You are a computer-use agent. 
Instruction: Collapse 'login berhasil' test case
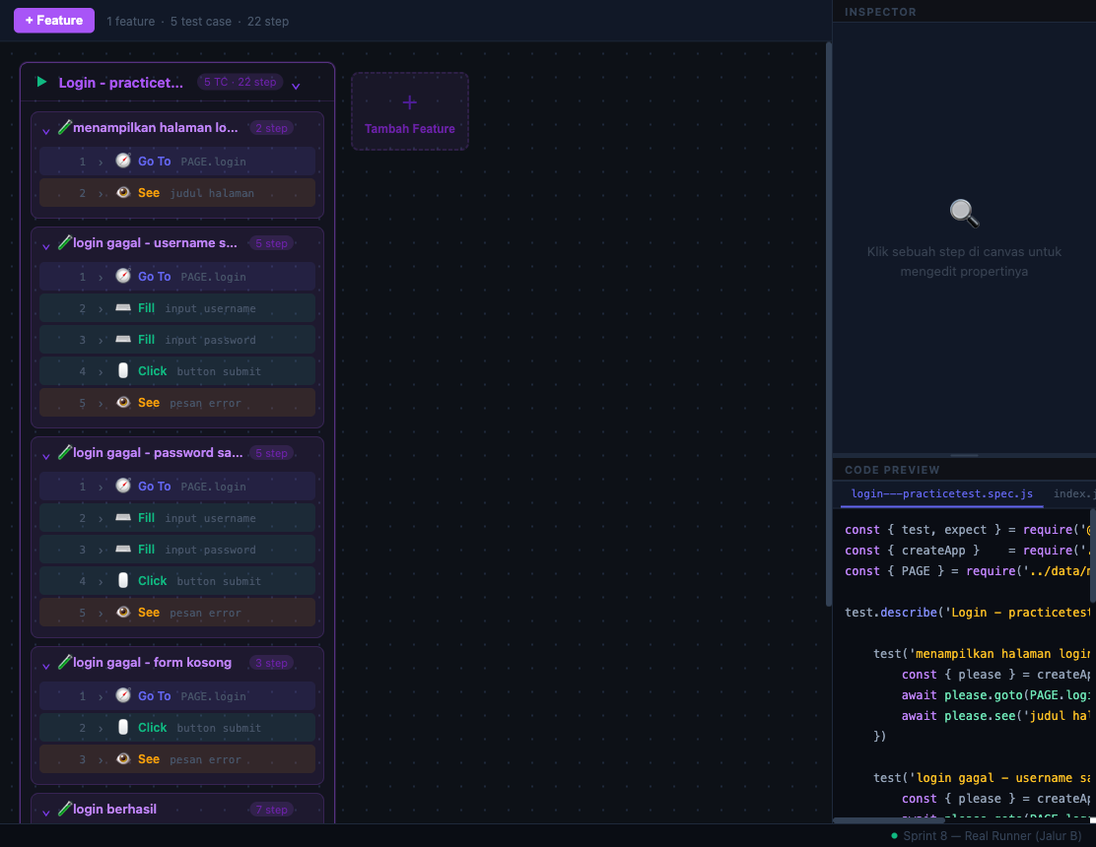46,813
